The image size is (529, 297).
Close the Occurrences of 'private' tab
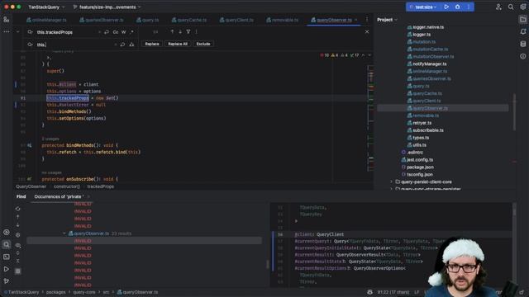click(x=88, y=196)
